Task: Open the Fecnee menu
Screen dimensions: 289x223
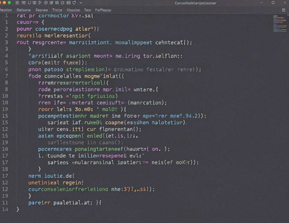Action: pyautogui.click(x=42, y=10)
